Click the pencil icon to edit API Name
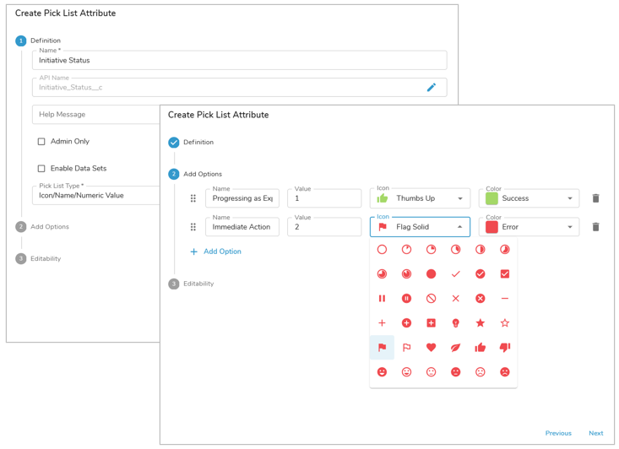Viewport: 619px width, 449px height. pyautogui.click(x=431, y=87)
